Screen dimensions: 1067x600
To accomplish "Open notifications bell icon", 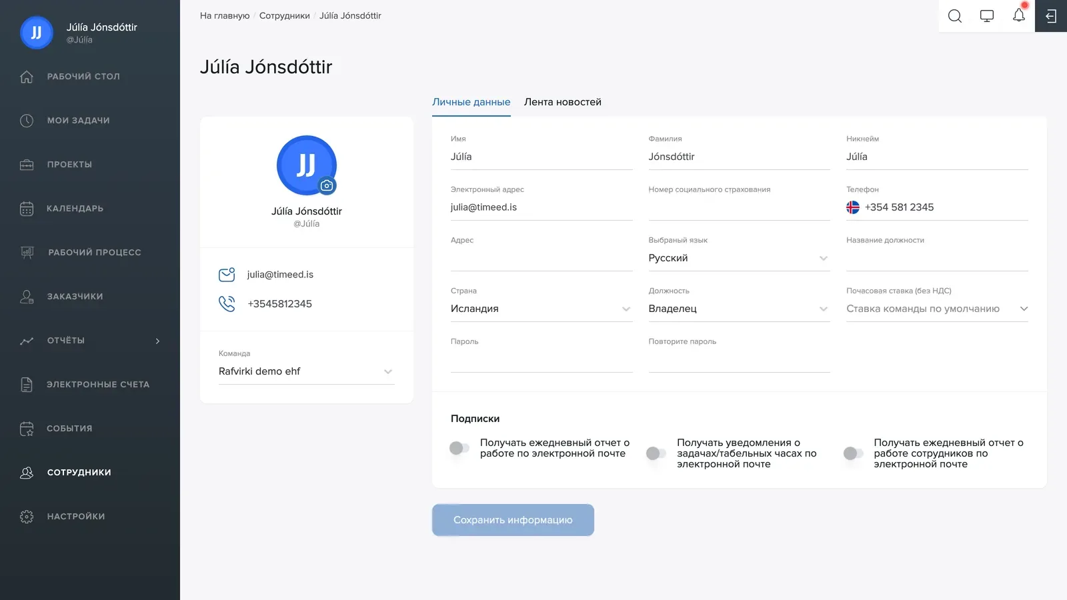I will (1019, 15).
